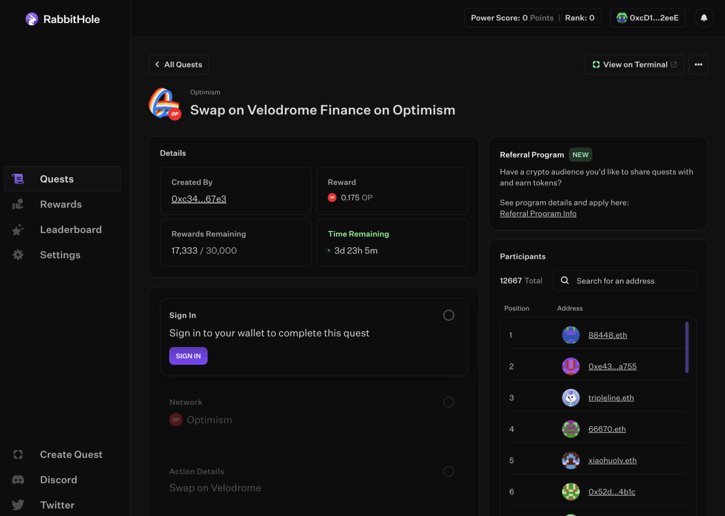725x516 pixels.
Task: Click the avatar of 66670.eth
Action: (x=571, y=429)
